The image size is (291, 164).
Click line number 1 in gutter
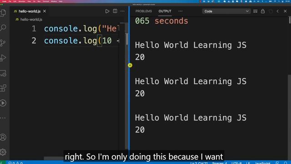pos(34,29)
